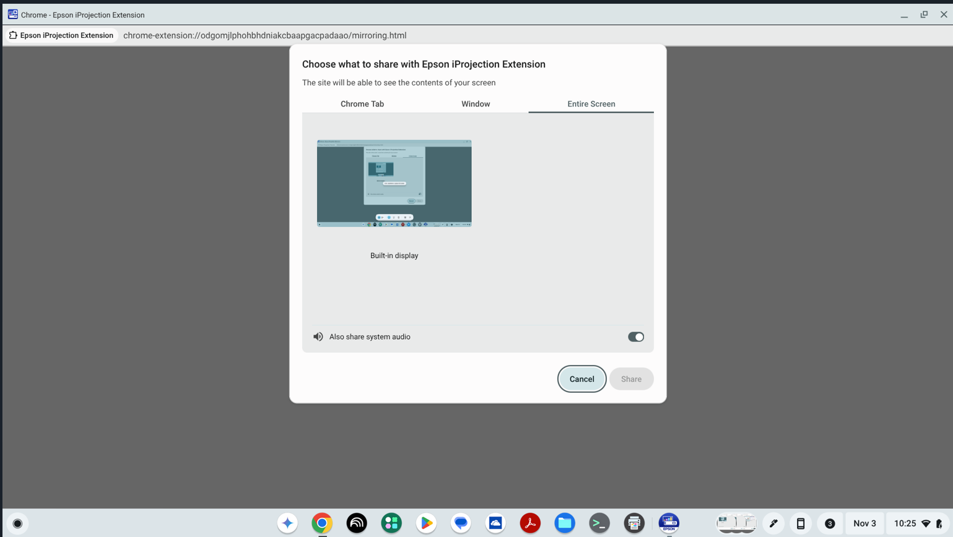953x537 pixels.
Task: Click the Share button
Action: click(x=631, y=379)
